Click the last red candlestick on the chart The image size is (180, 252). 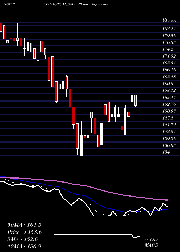click(135, 100)
